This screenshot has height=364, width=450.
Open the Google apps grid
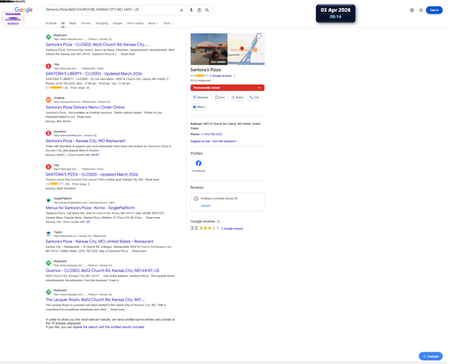(x=421, y=10)
